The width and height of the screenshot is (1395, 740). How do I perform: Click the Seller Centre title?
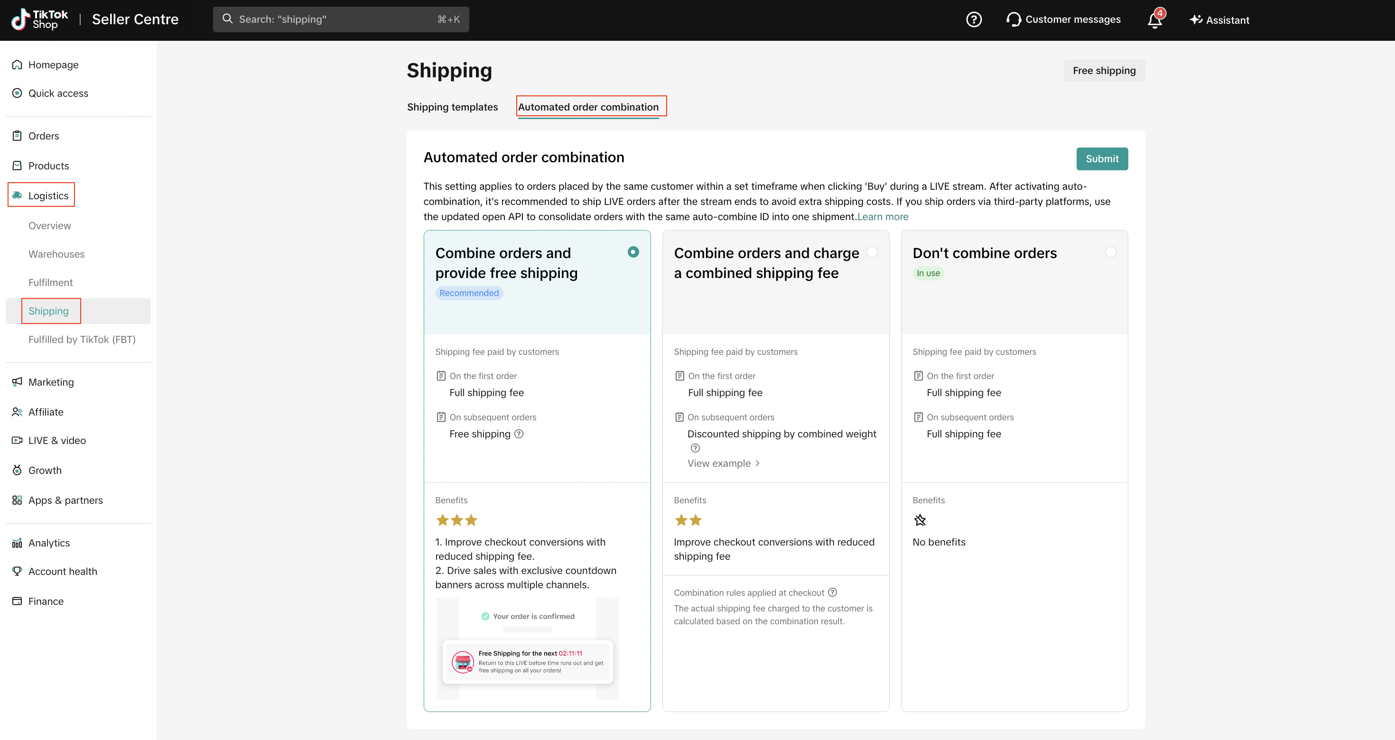tap(135, 19)
